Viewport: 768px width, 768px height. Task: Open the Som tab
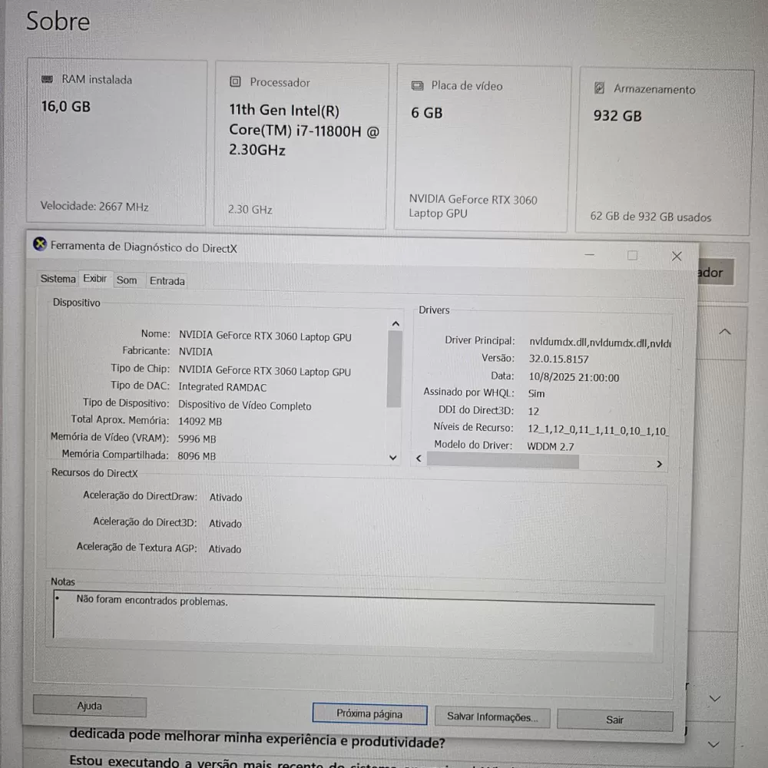tap(127, 280)
